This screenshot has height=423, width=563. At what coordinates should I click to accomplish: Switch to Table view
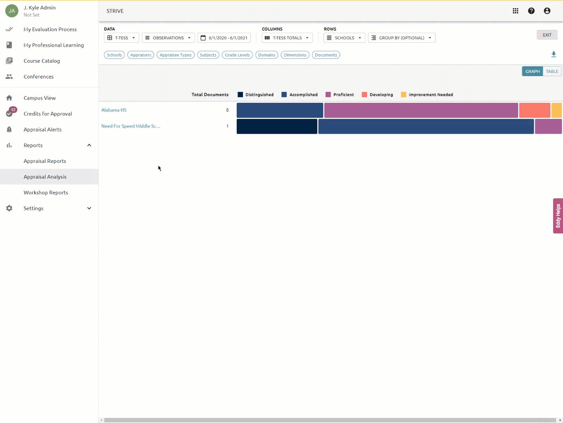tap(552, 71)
